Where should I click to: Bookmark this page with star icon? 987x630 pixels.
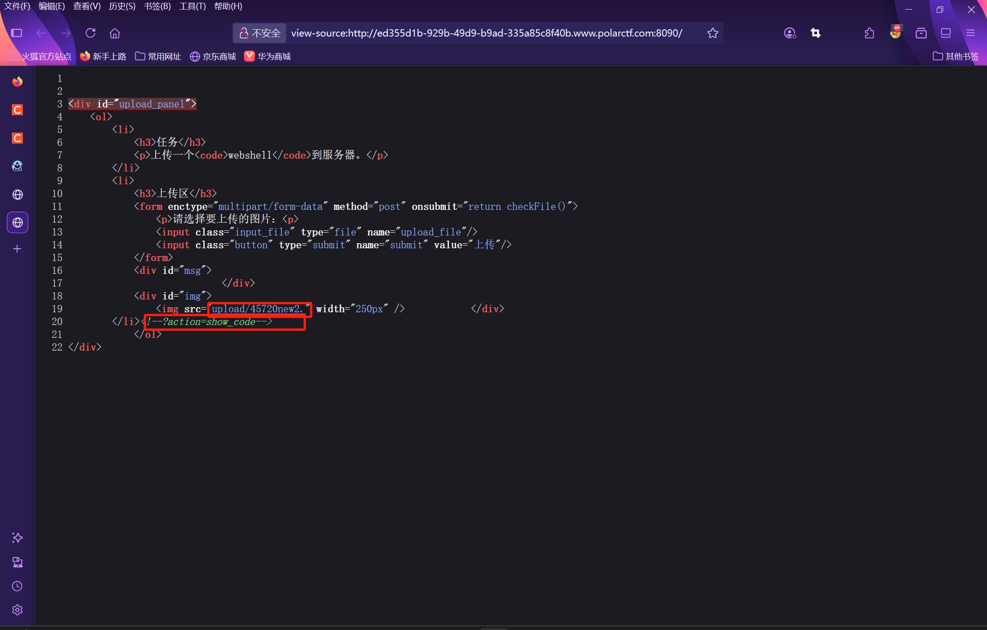click(x=712, y=33)
